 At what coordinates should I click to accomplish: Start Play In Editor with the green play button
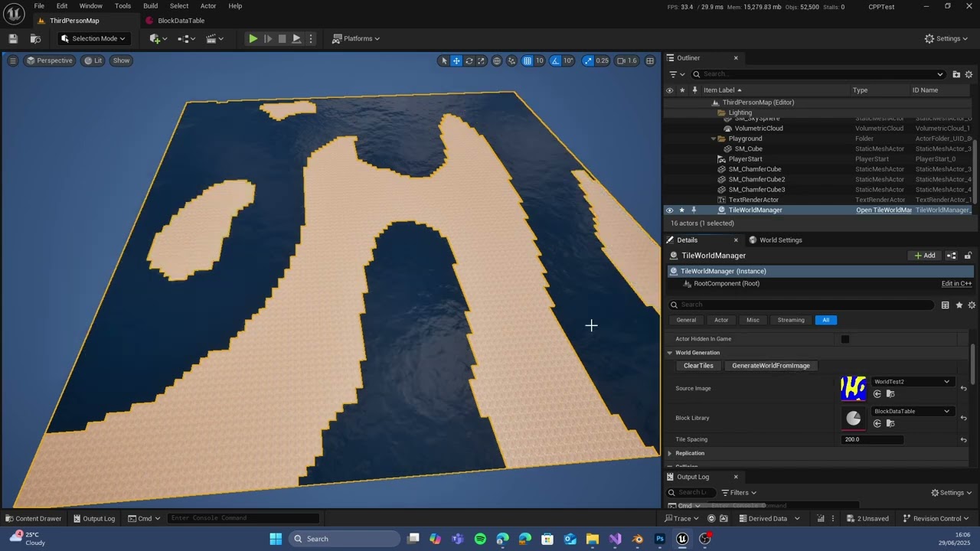pyautogui.click(x=253, y=38)
